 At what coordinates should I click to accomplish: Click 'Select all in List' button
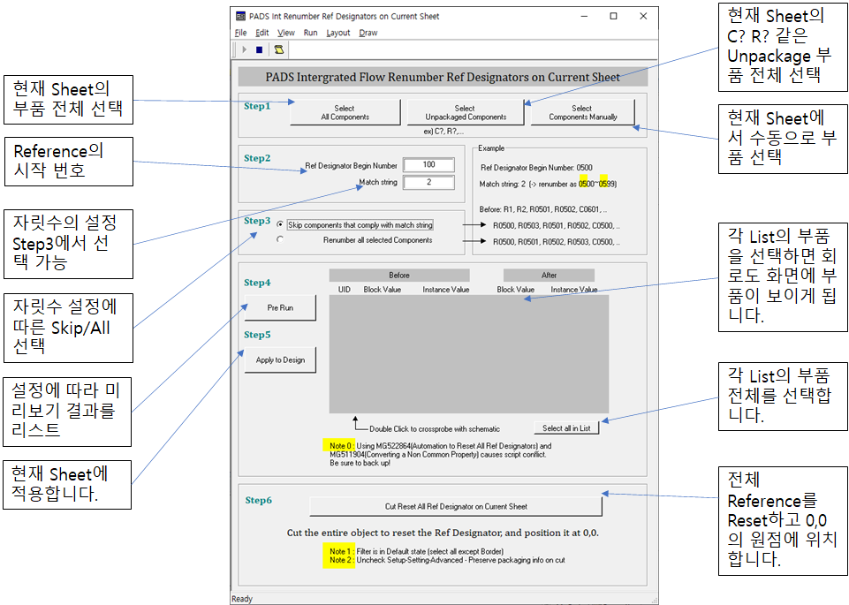tap(566, 427)
